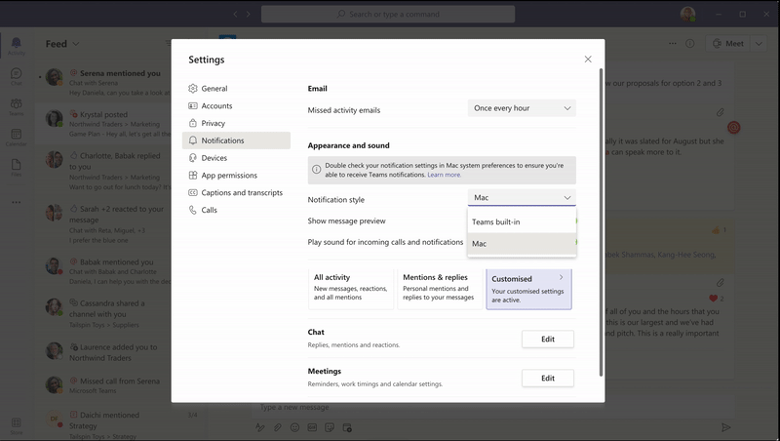Open 'Laurence added you to Northwind Traders'
Screen dimensions: 780x441
point(105,352)
